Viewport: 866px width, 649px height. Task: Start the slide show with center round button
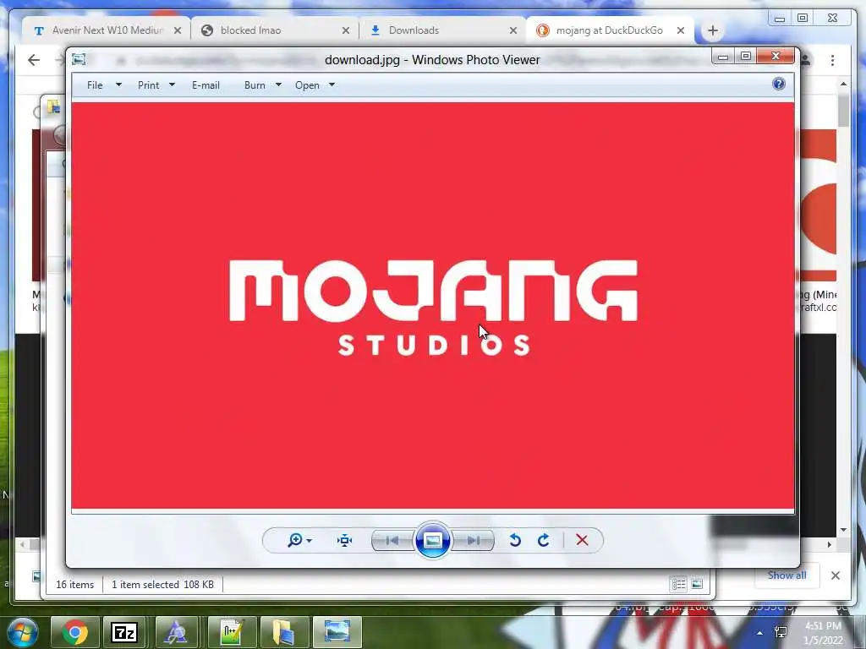[432, 540]
